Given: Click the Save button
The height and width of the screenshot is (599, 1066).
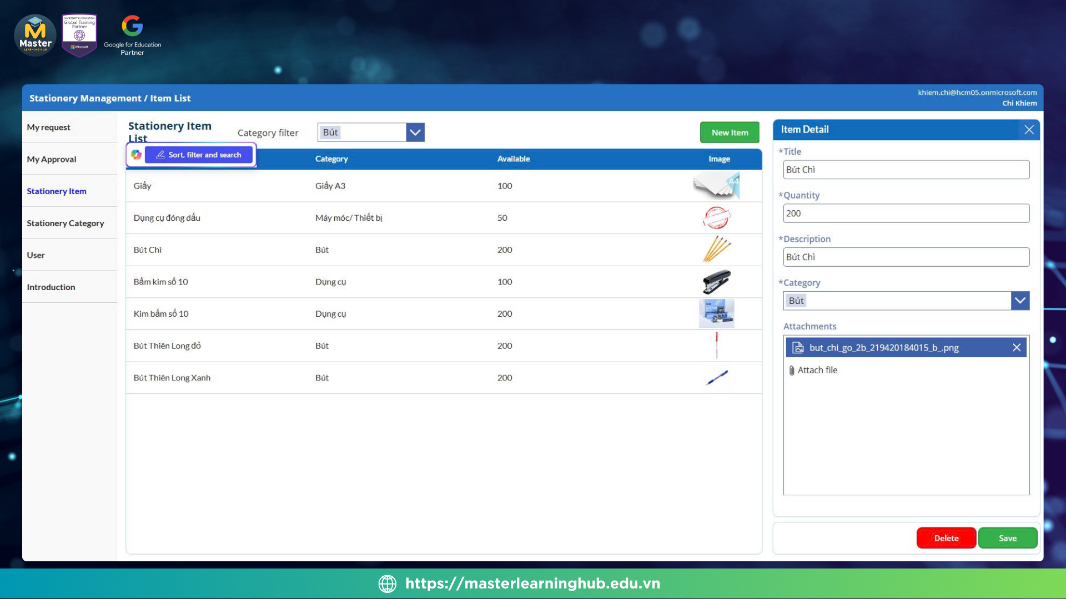Looking at the screenshot, I should pyautogui.click(x=1007, y=538).
